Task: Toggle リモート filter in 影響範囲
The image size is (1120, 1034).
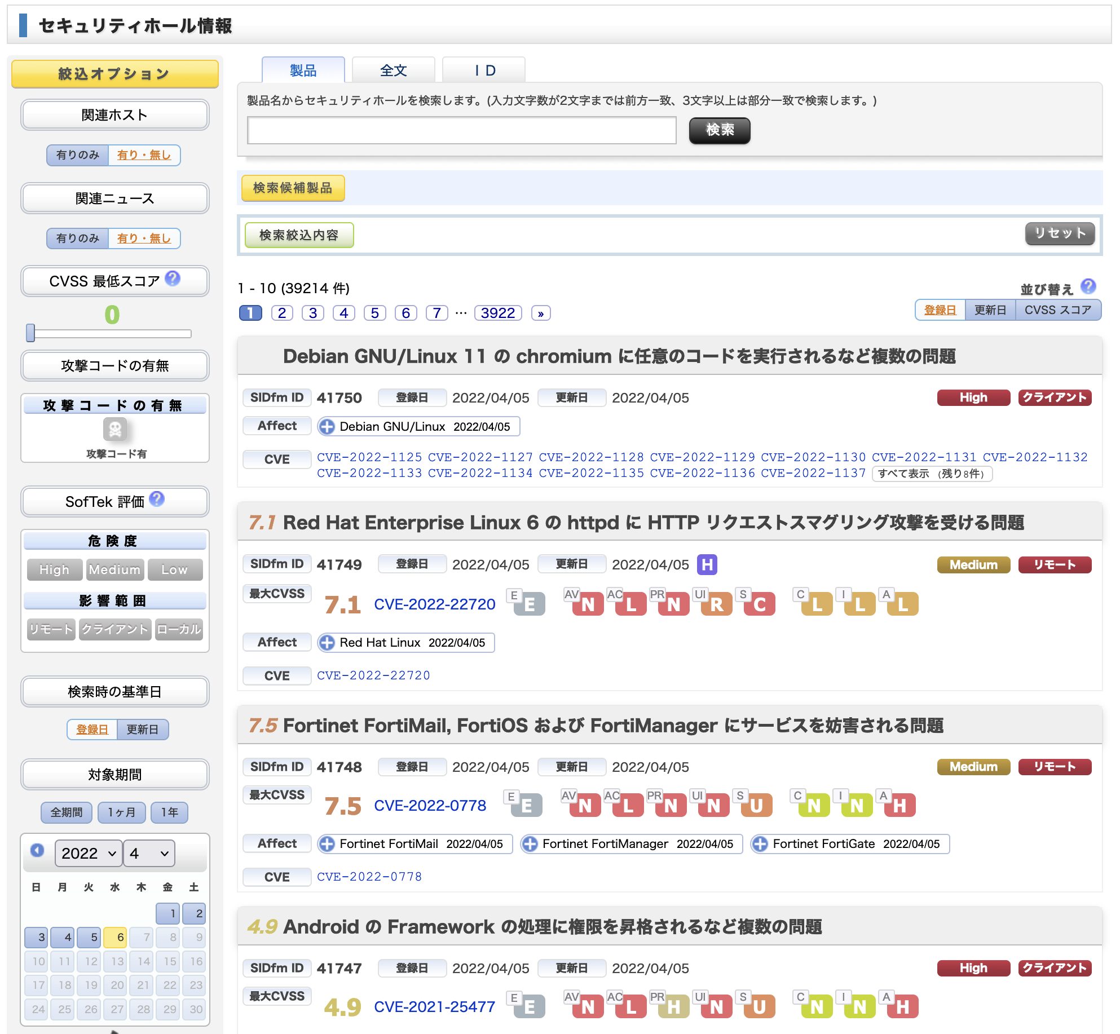Action: pos(51,629)
